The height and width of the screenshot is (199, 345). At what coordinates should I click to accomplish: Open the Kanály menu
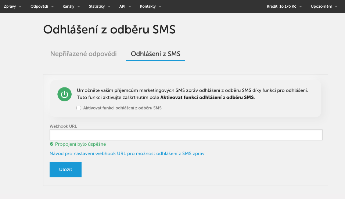click(68, 6)
